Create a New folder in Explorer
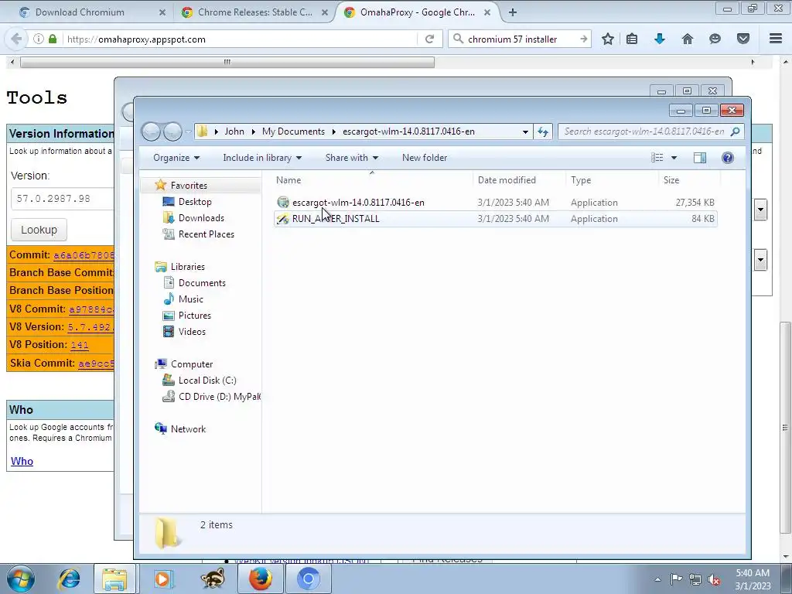This screenshot has width=792, height=594. (425, 158)
